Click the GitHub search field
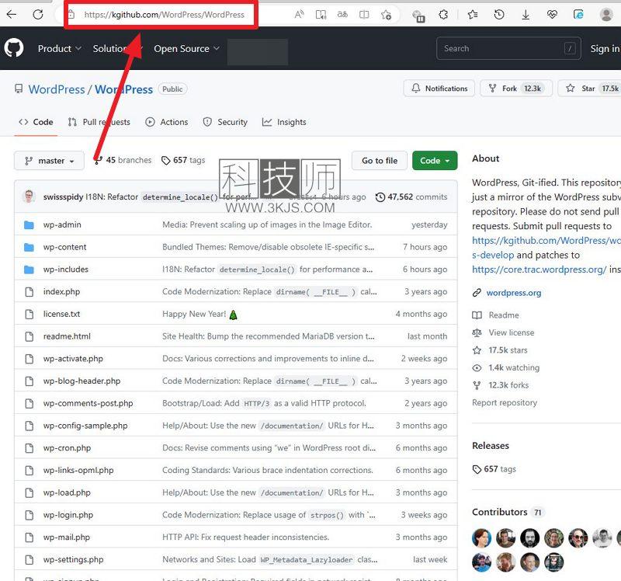 click(508, 48)
